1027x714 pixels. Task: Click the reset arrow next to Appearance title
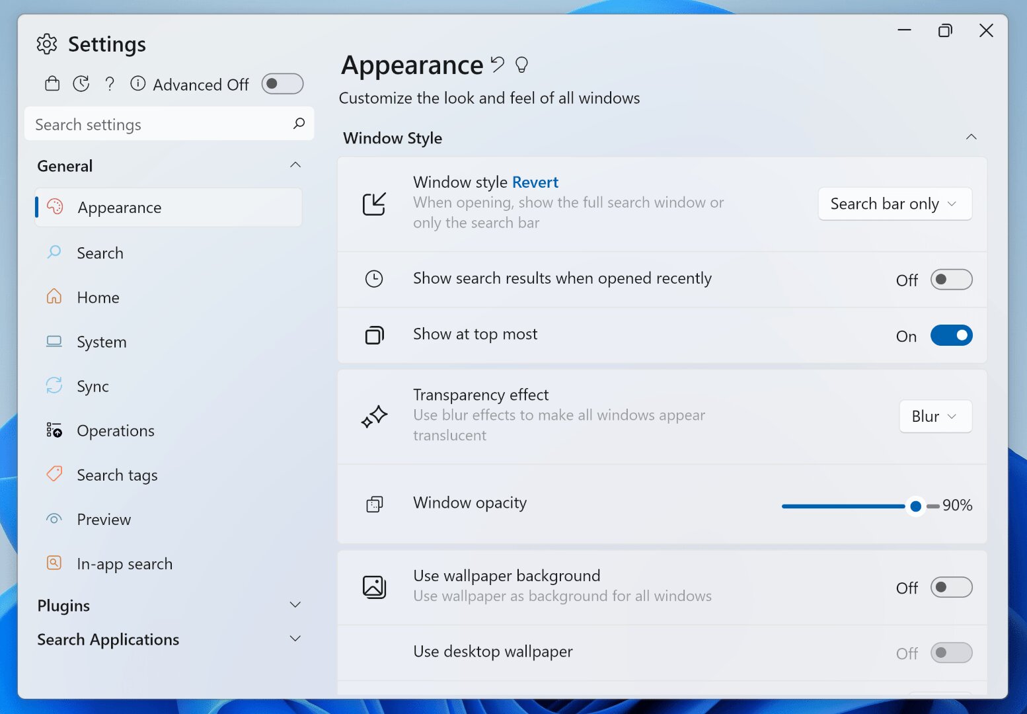point(498,64)
